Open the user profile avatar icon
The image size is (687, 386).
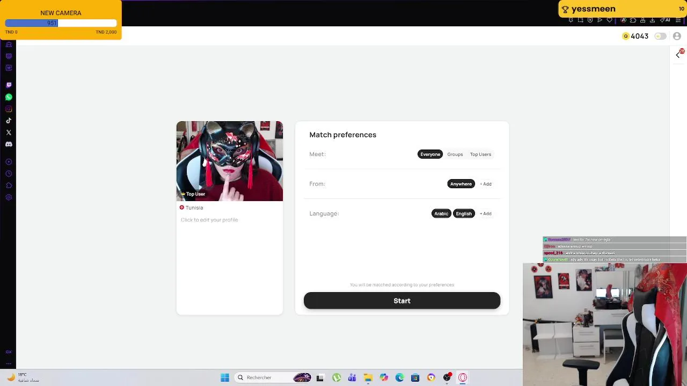(x=677, y=36)
